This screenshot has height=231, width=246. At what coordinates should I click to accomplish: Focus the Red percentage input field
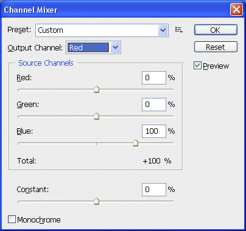[x=154, y=78]
